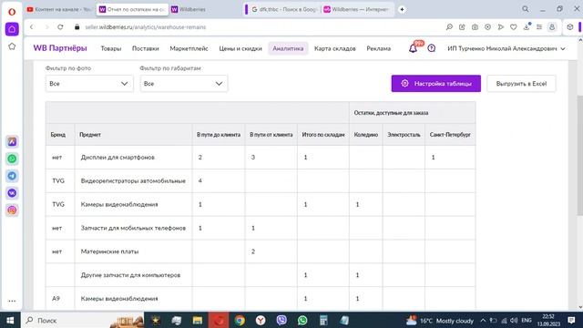
Task: Open the 'Карта складов' menu
Action: point(335,48)
